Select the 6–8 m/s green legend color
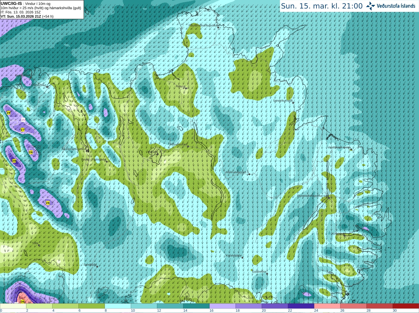419x313 pixels. coord(92,306)
